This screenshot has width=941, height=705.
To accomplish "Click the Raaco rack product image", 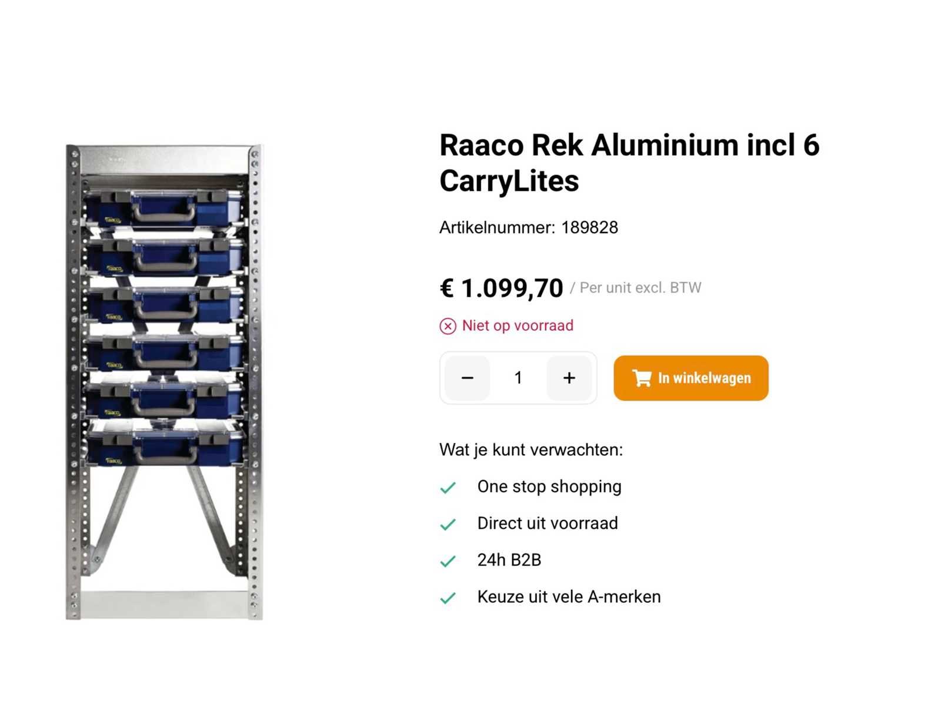I will pos(164,382).
